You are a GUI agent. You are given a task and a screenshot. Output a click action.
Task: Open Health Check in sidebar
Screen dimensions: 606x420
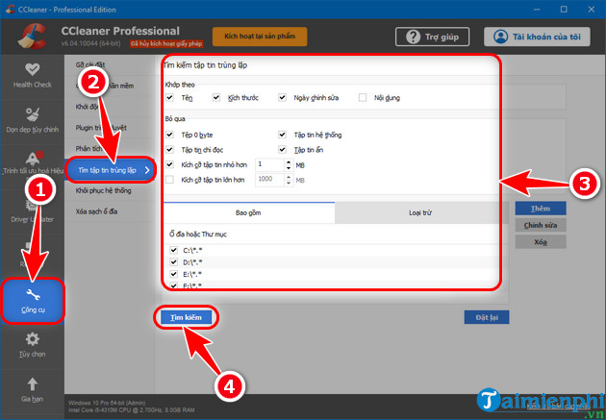[32, 75]
